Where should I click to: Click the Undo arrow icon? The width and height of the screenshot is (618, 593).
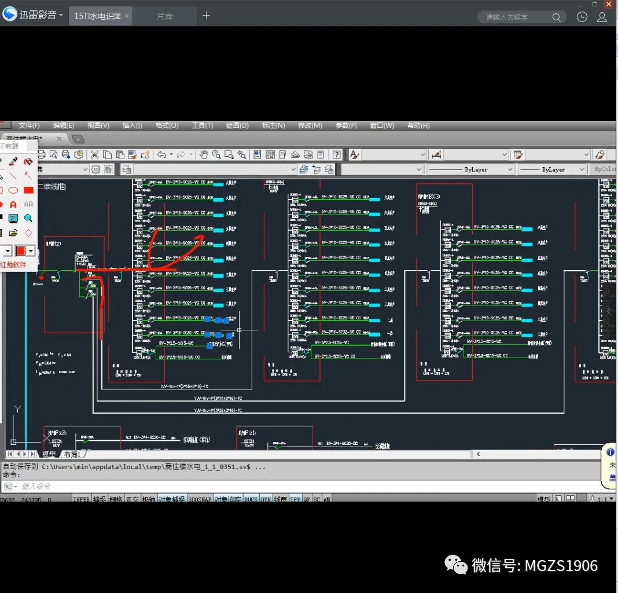click(x=161, y=154)
